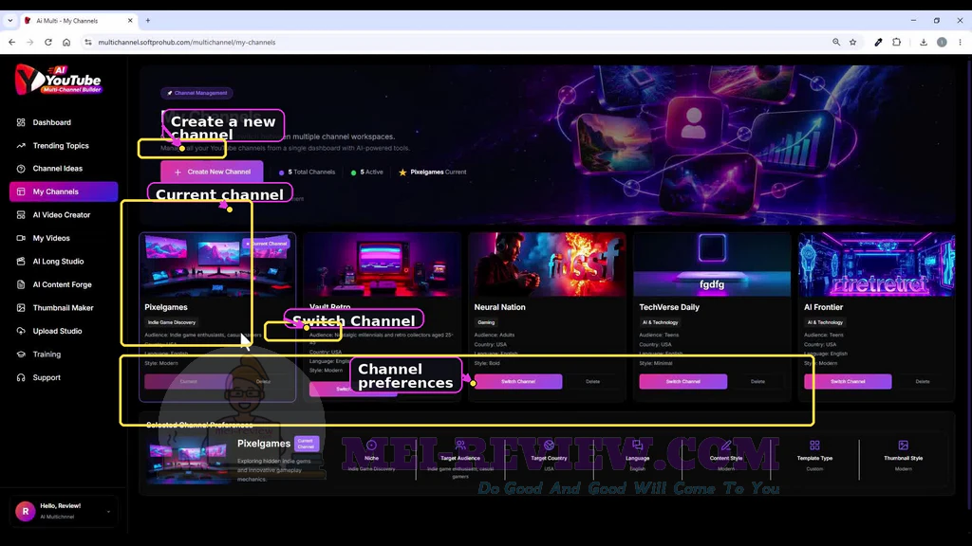Screen dimensions: 972x546
Task: Close the AI Multi - My Channels tab
Action: (x=130, y=21)
